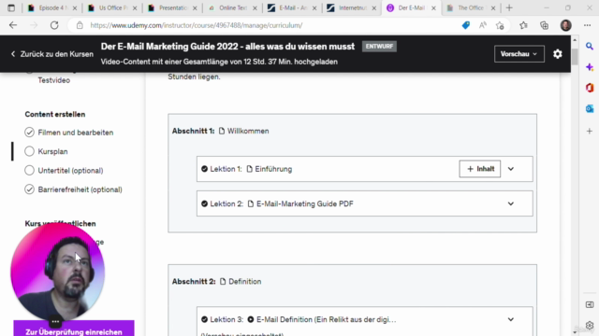Open the Vorschau dropdown

point(519,54)
